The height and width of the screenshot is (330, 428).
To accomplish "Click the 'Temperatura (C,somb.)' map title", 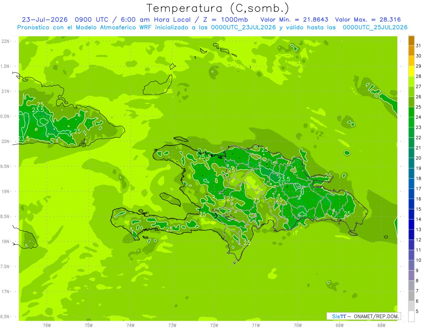I will point(218,8).
